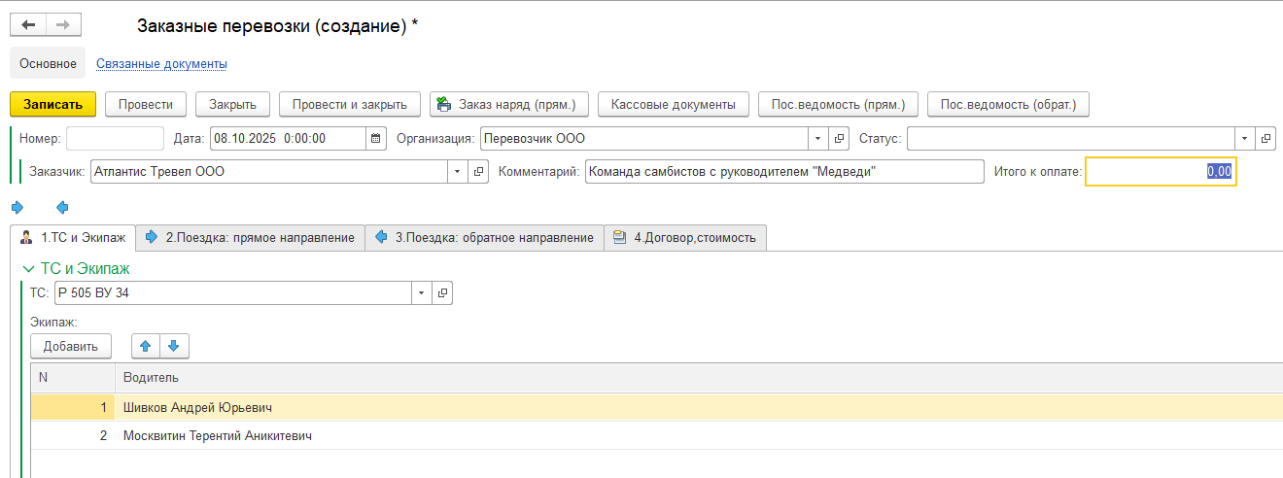Image resolution: width=1283 pixels, height=478 pixels.
Task: Open the Организация record form icon
Action: (840, 139)
